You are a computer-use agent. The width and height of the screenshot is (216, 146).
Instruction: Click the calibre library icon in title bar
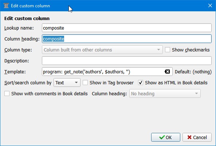pyautogui.click(x=6, y=6)
